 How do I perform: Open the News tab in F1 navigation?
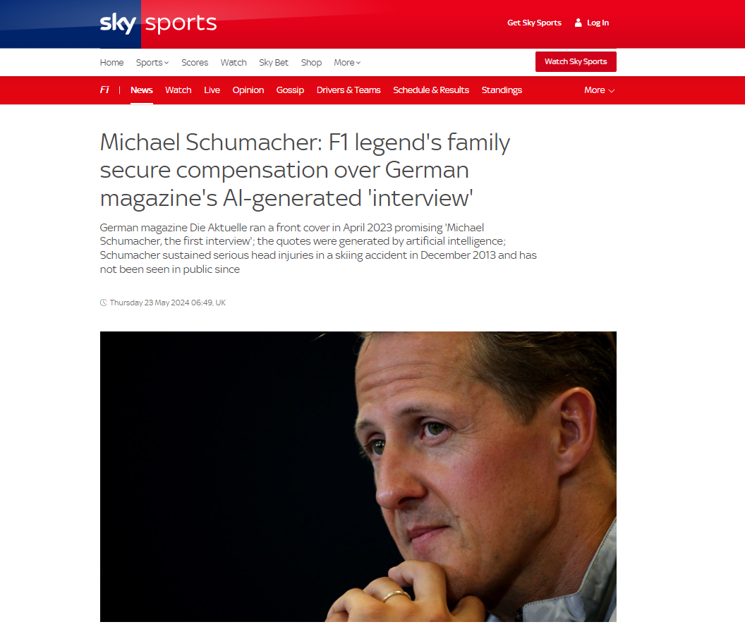click(x=142, y=90)
